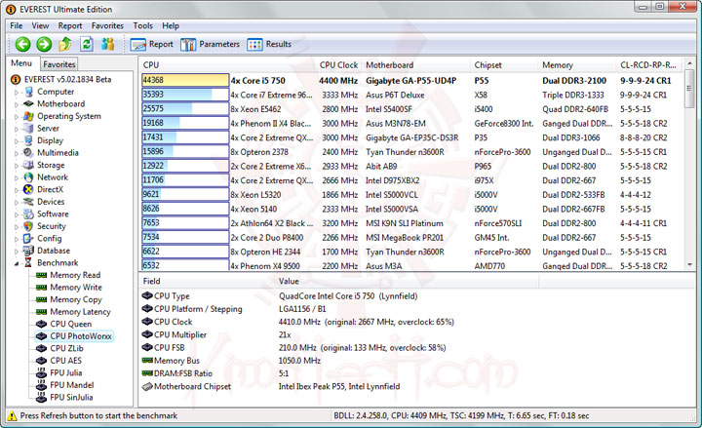Screen dimensions: 702x428
Task: Expand the Operating System tree node
Action: (x=17, y=116)
